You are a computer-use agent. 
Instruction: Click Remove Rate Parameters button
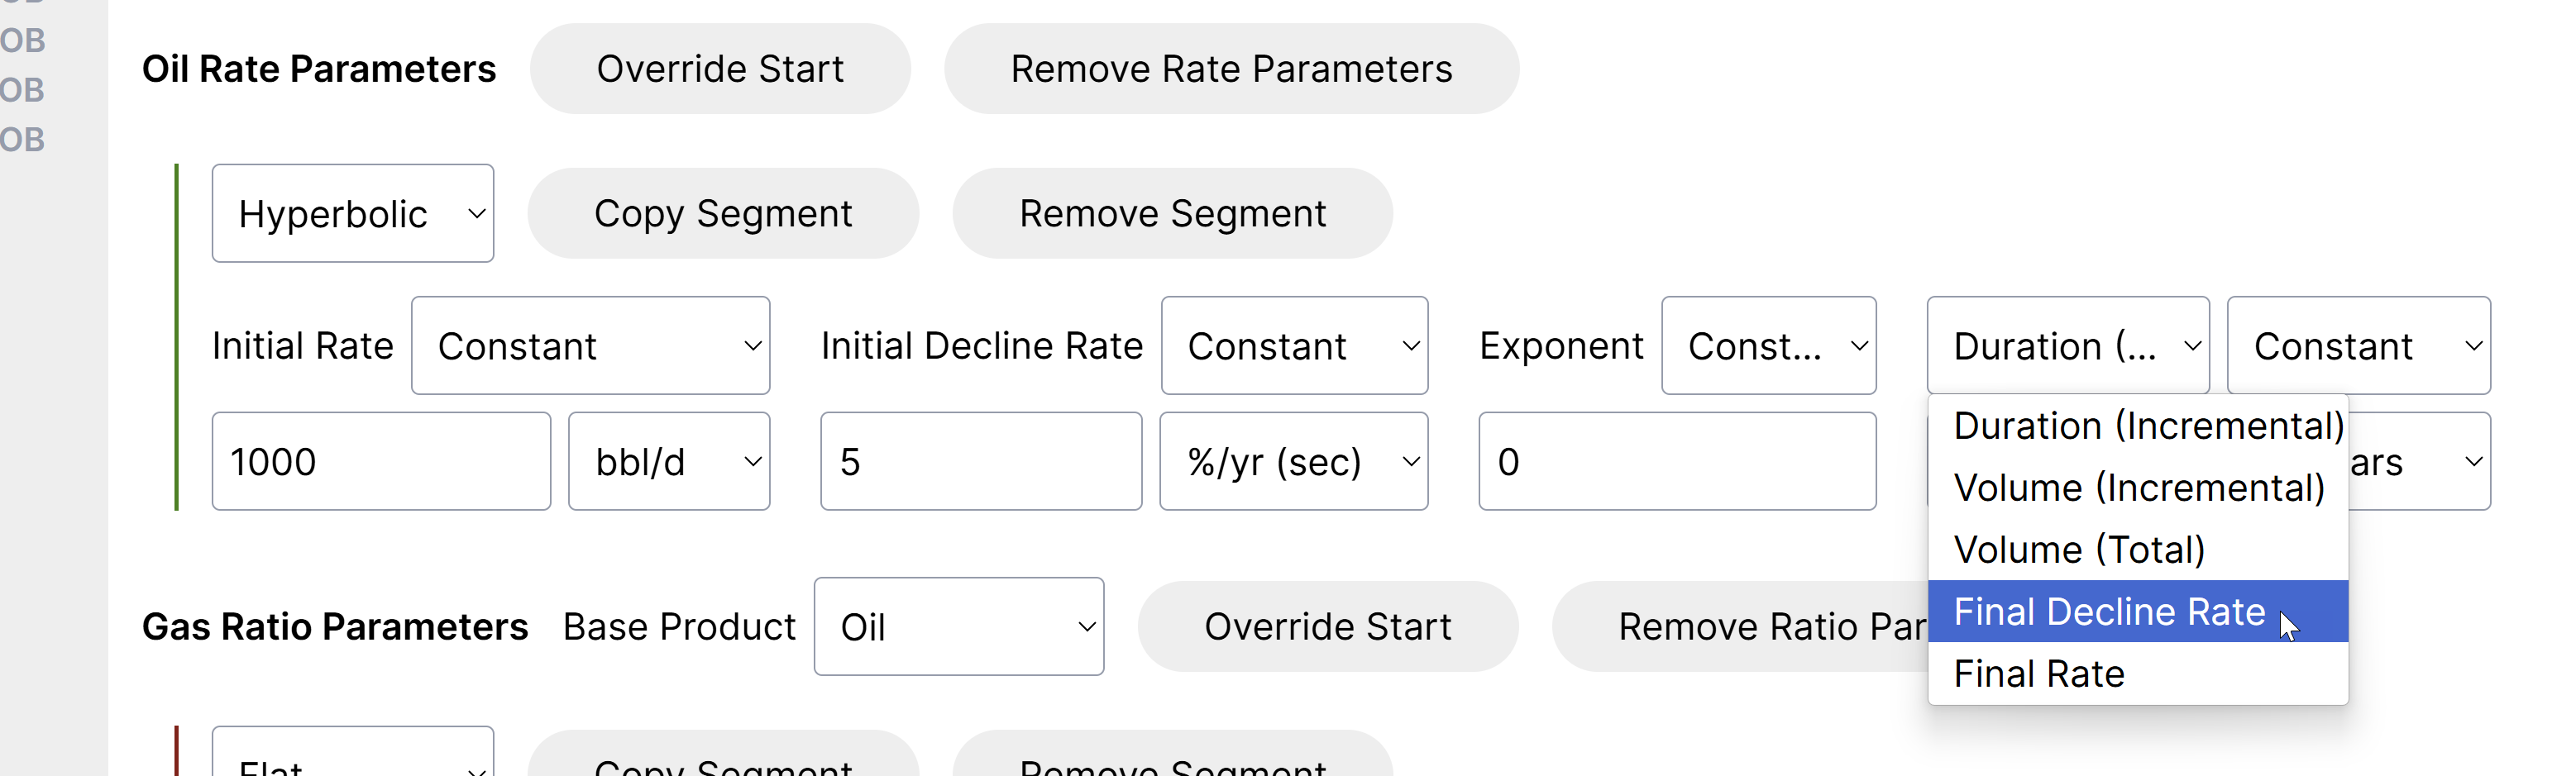[1230, 69]
